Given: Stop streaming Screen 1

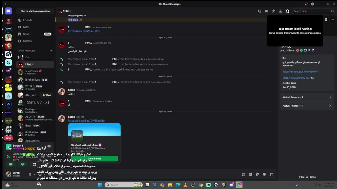Looking at the screenshot, I should (x=49, y=147).
